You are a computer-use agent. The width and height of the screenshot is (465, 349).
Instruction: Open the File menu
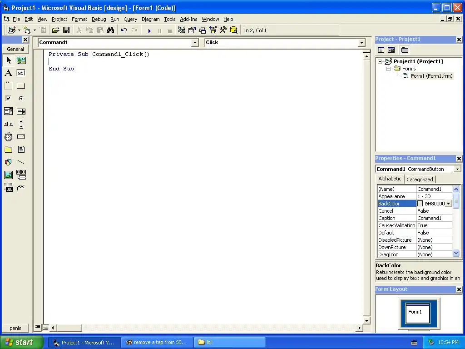[x=16, y=19]
